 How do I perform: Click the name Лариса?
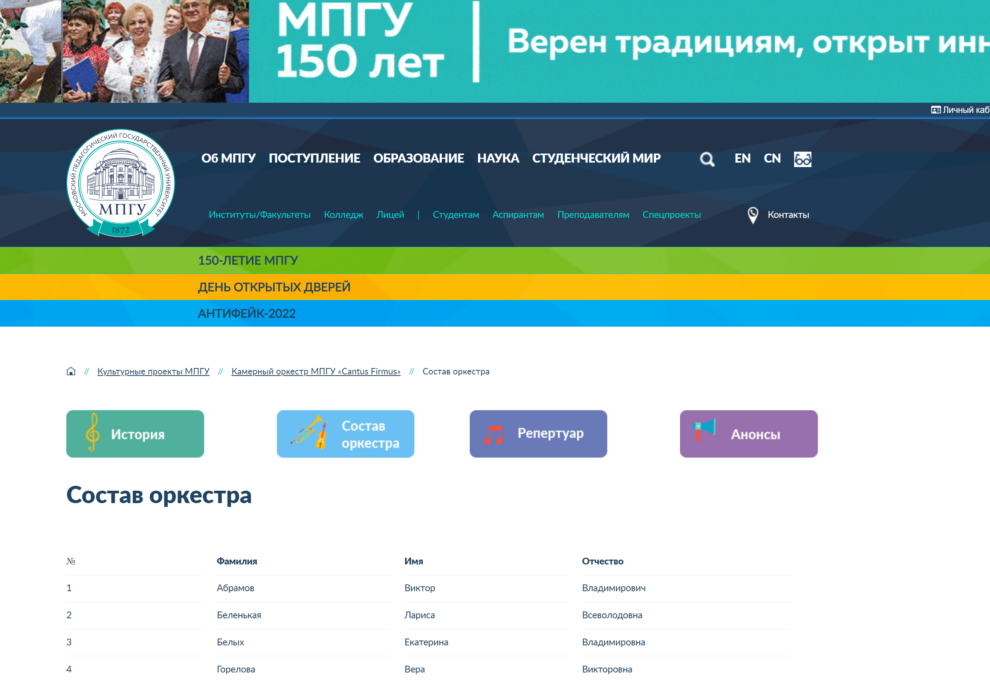tap(419, 615)
